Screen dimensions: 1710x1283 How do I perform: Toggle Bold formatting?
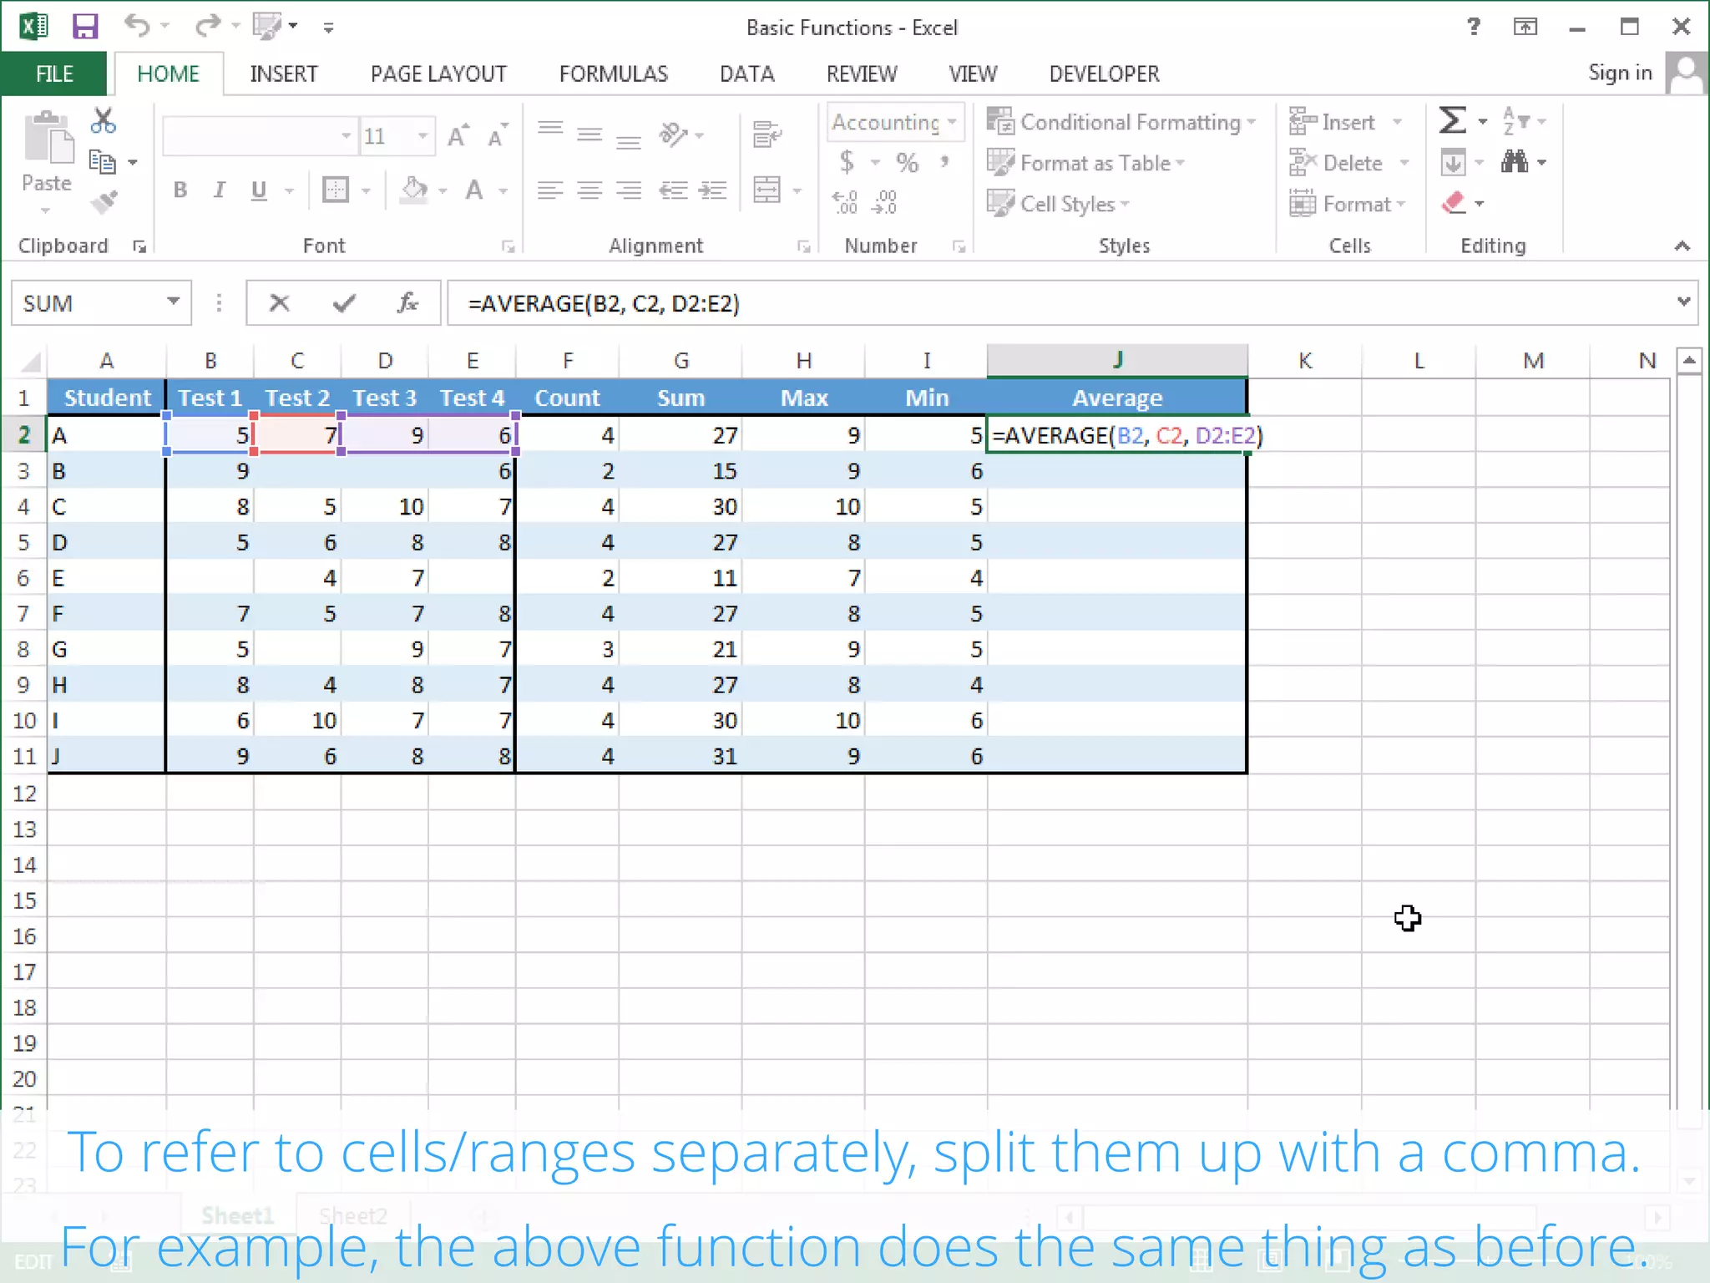[x=180, y=190]
